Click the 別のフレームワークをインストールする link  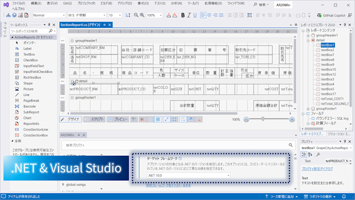168,185
